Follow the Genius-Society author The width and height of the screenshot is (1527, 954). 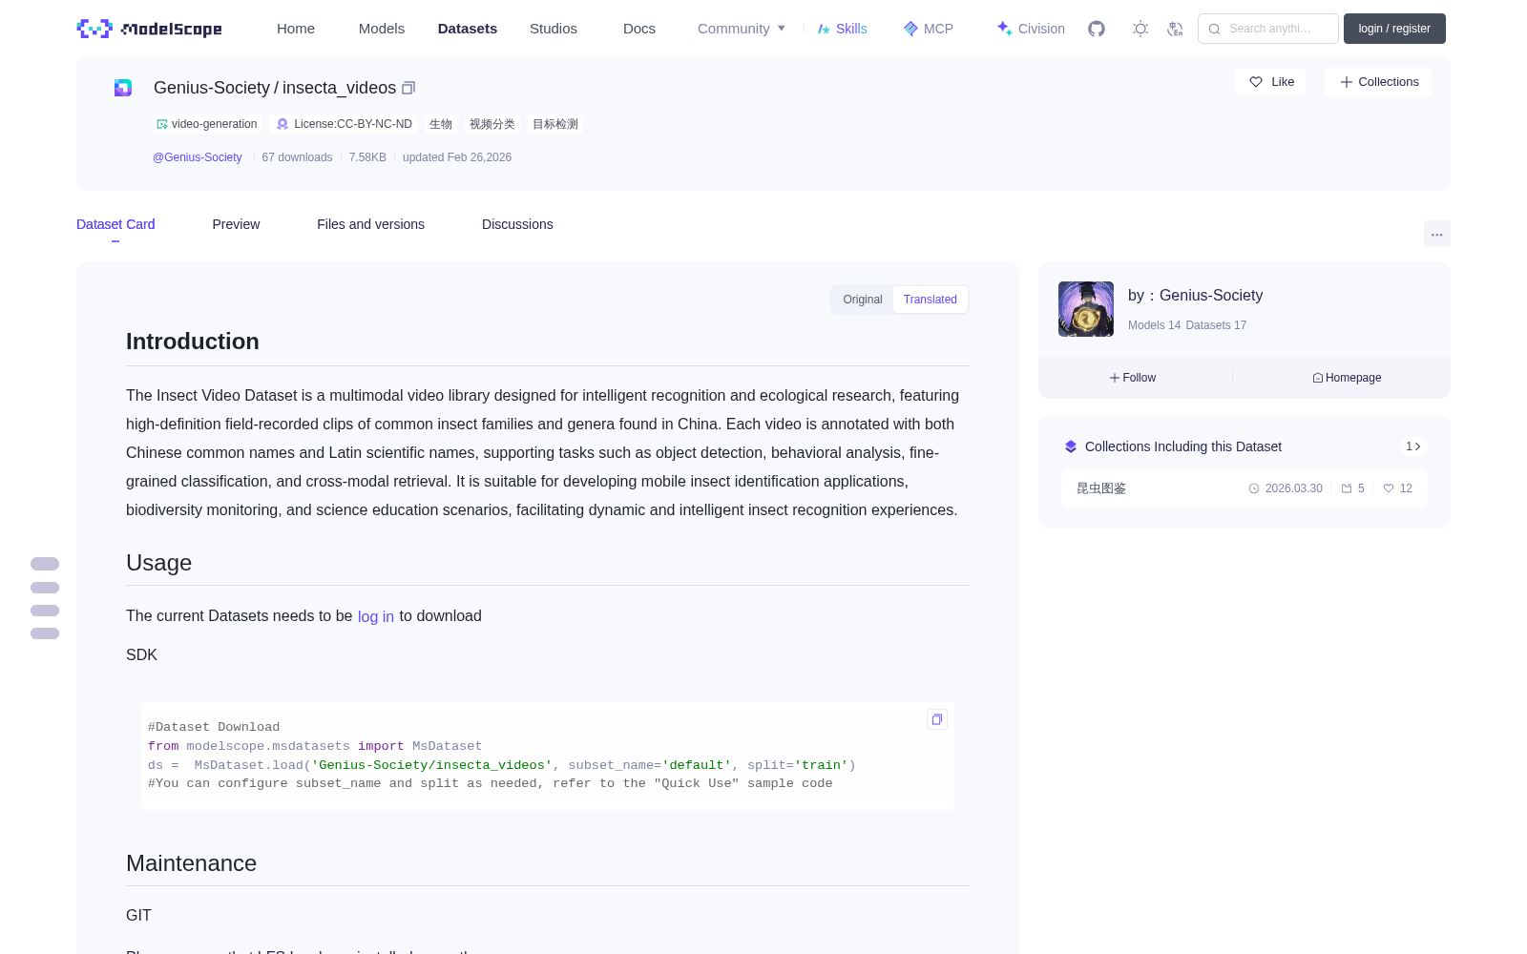[x=1133, y=378]
